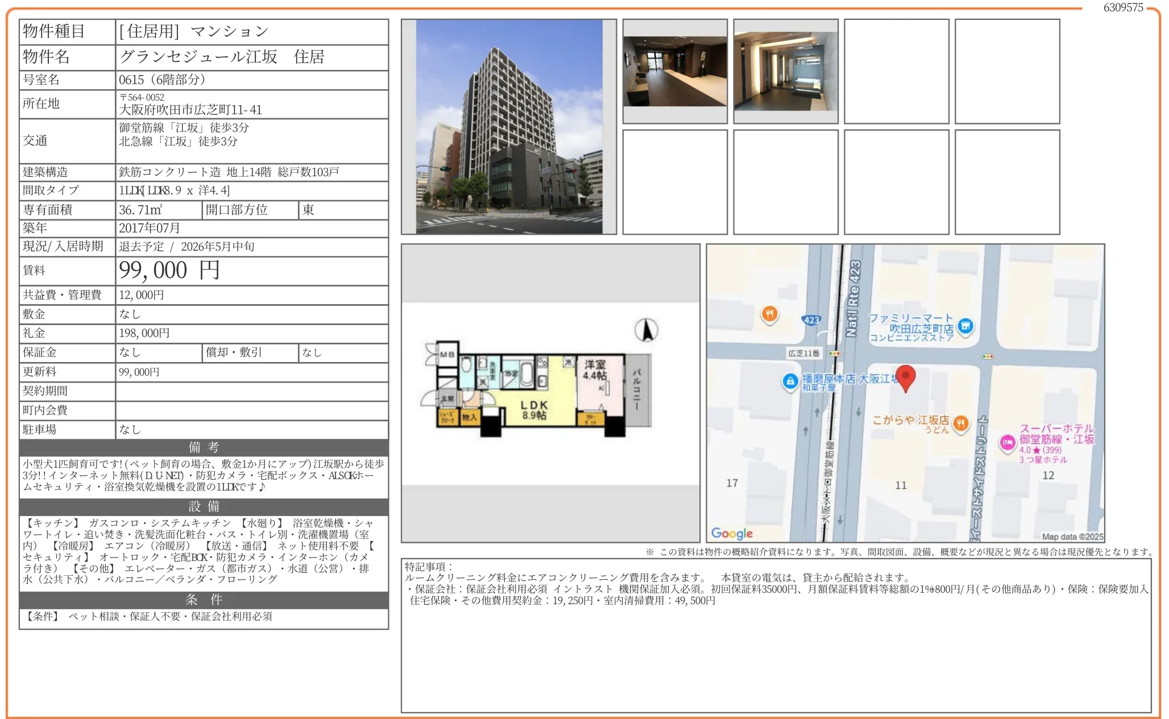Click the pink Super Hotel map icon
This screenshot has height=719, width=1169.
[1008, 443]
